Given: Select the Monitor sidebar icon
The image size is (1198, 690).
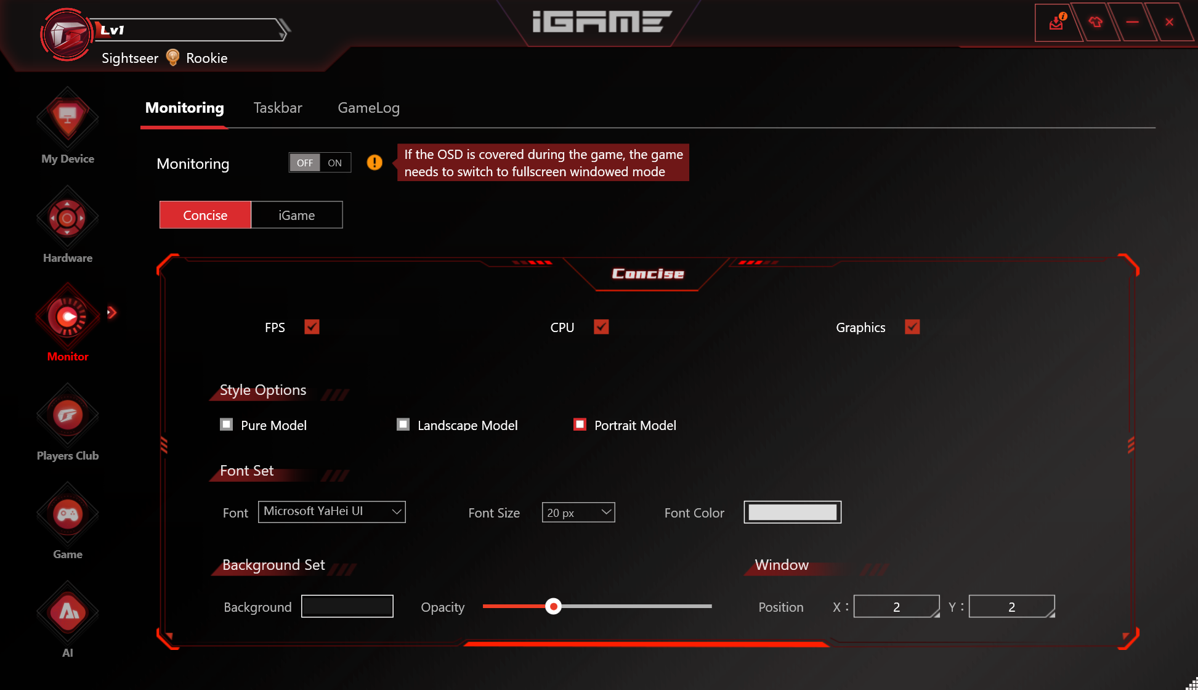Looking at the screenshot, I should coord(68,317).
